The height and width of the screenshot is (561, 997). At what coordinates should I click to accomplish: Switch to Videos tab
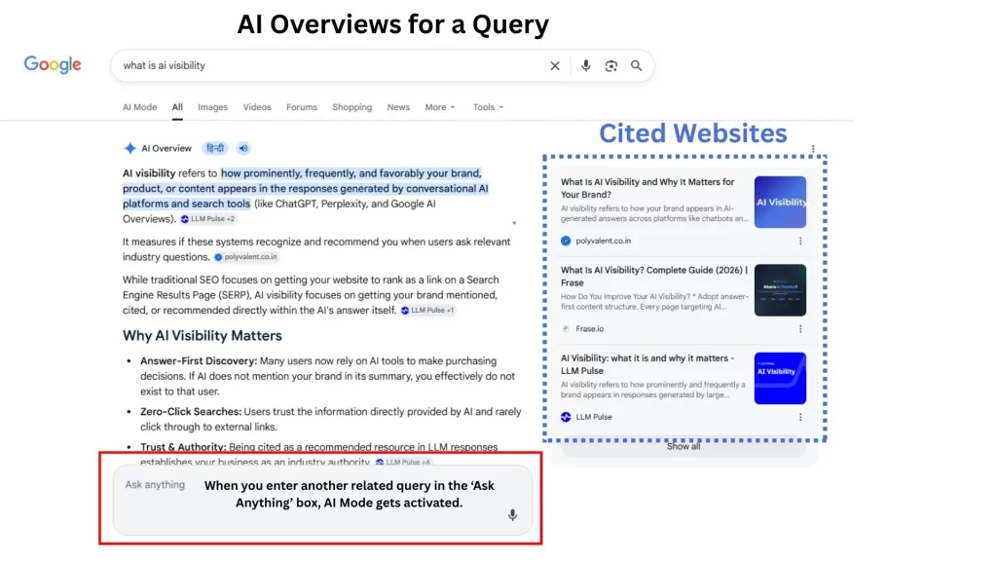(257, 107)
